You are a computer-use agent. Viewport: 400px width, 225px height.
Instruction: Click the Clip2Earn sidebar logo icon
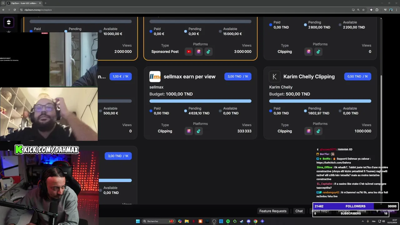point(9,22)
